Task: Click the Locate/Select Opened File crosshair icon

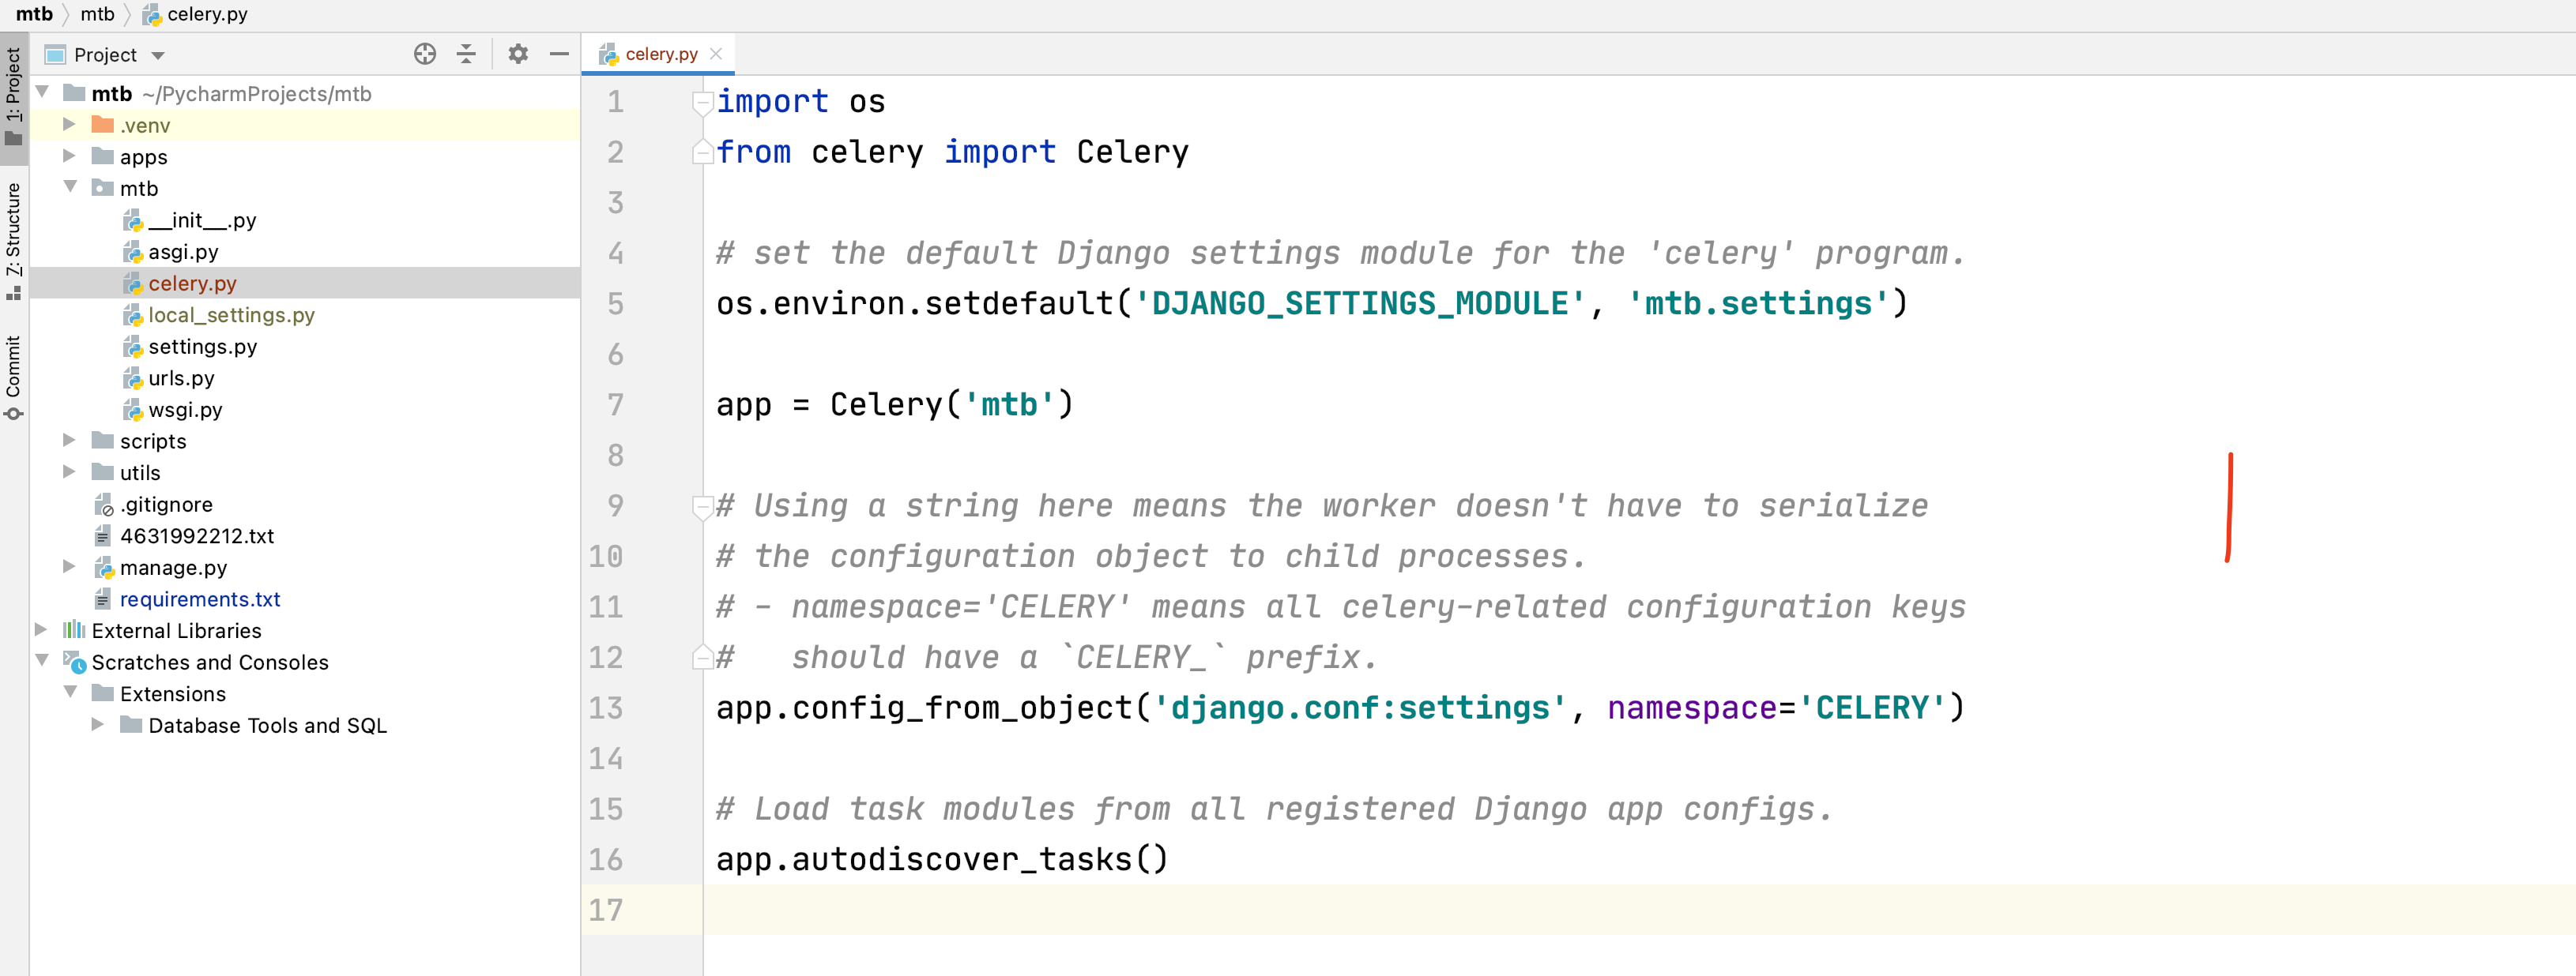Action: click(425, 54)
